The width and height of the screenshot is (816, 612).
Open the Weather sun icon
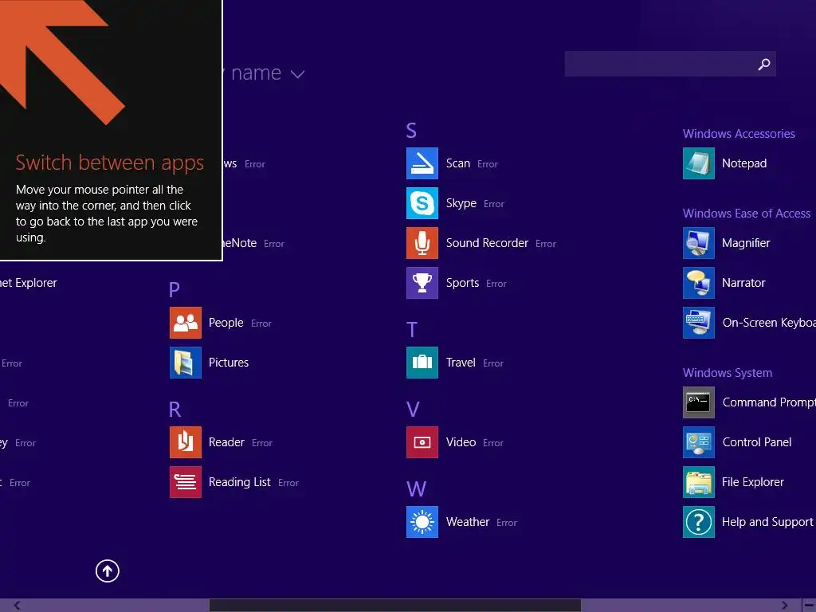[x=422, y=522]
